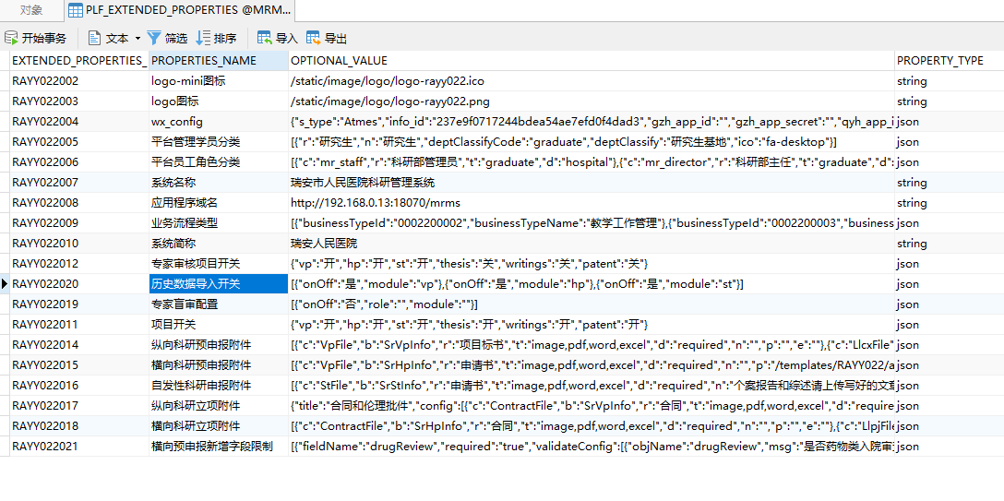1004x501 pixels.
Task: Select cell RAYY022005
Action: [x=79, y=142]
